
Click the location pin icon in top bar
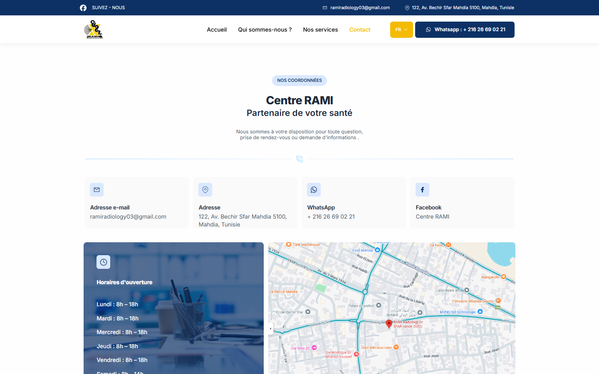[407, 7]
